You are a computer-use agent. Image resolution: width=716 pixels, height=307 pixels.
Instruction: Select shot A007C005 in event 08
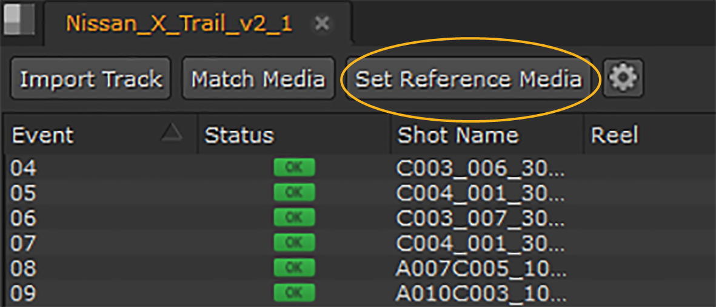480,268
